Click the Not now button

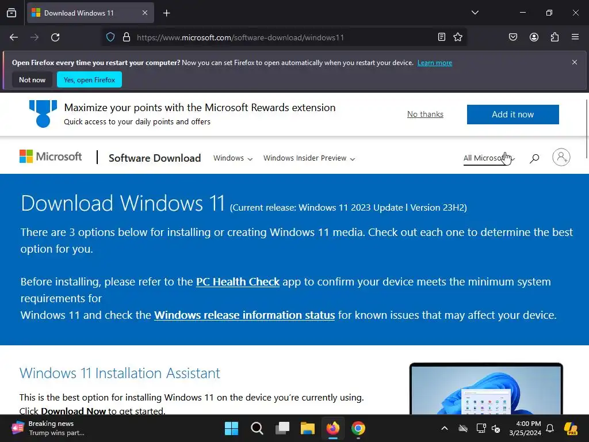32,79
